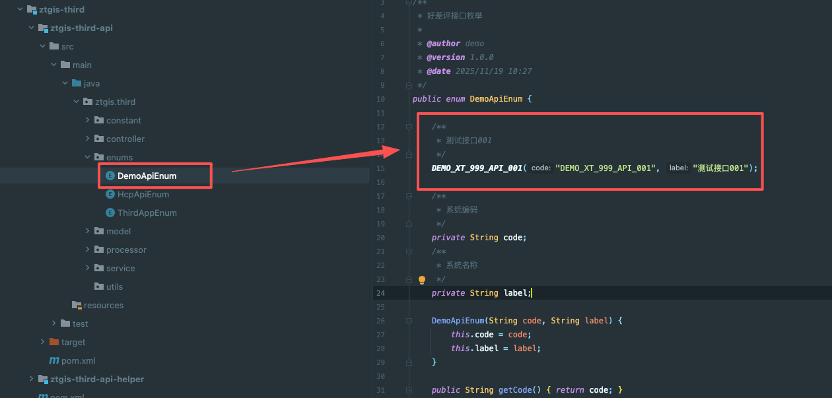Click the getCode method name in editor
The width and height of the screenshot is (832, 398).
pos(513,390)
